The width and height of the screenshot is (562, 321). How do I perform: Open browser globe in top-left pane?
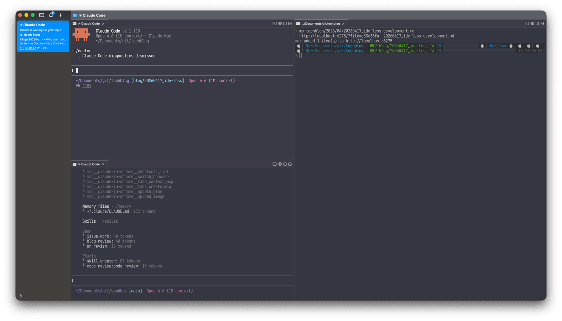[x=280, y=24]
